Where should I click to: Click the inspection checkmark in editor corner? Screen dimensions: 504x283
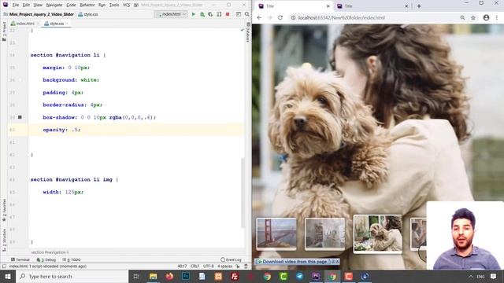tap(242, 30)
